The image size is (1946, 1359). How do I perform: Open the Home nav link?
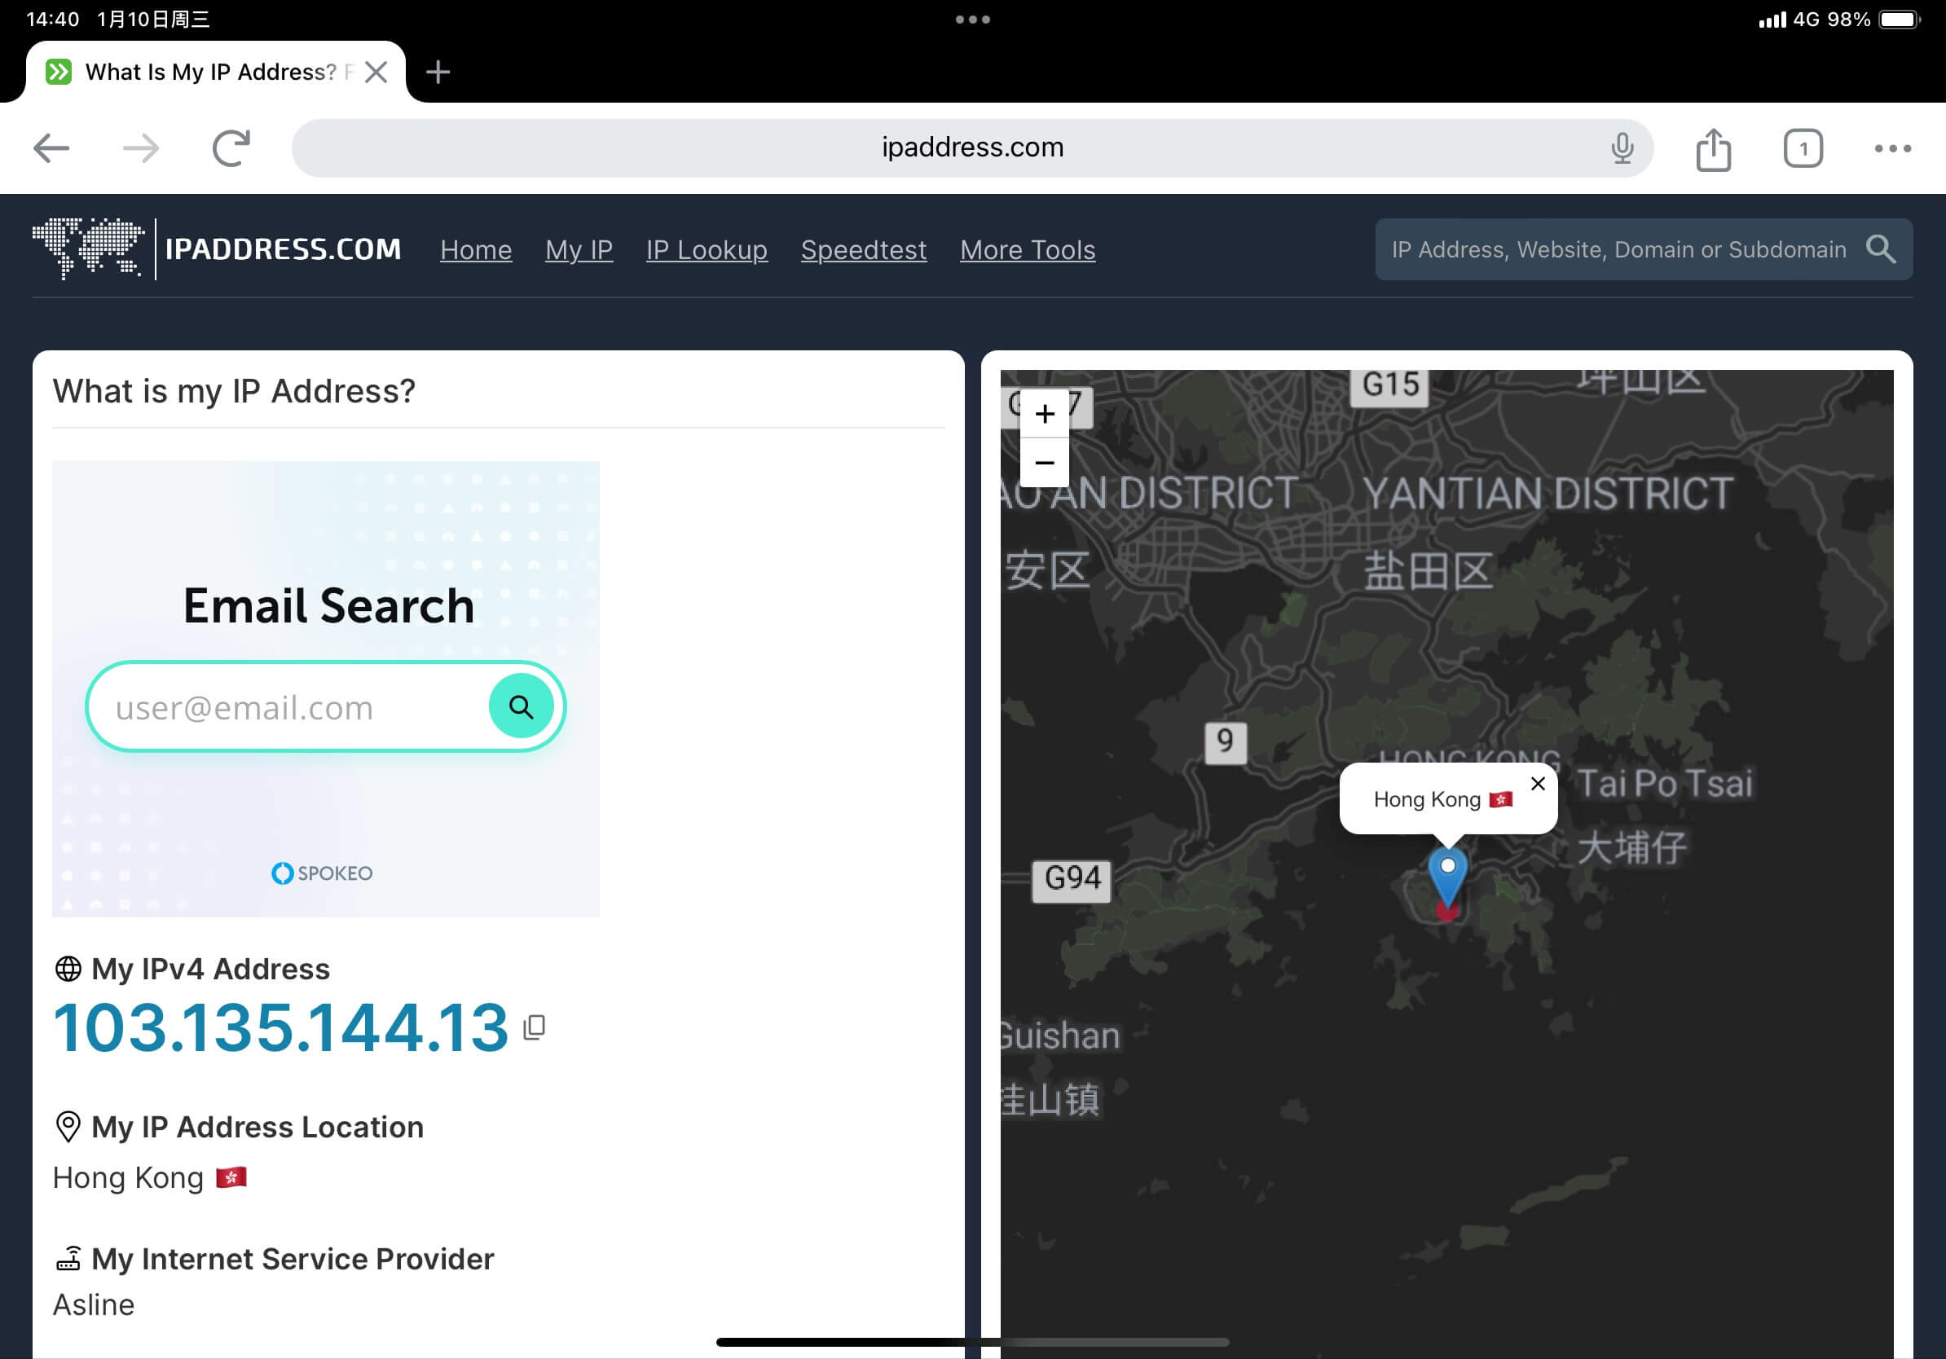(x=475, y=250)
